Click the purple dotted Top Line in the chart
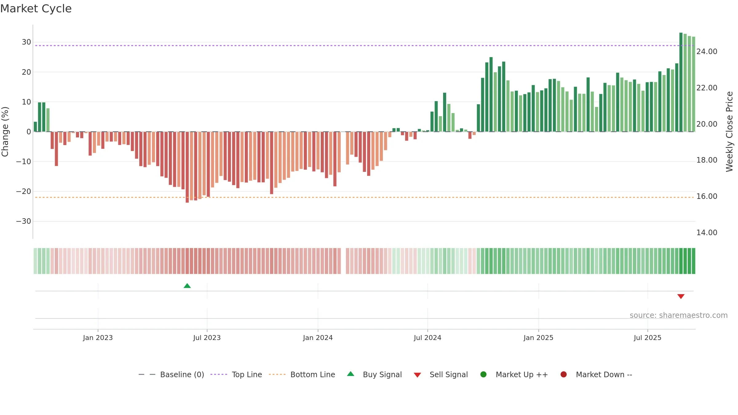 point(364,45)
